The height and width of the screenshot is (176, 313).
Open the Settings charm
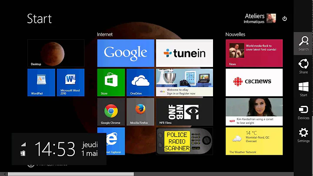click(303, 135)
